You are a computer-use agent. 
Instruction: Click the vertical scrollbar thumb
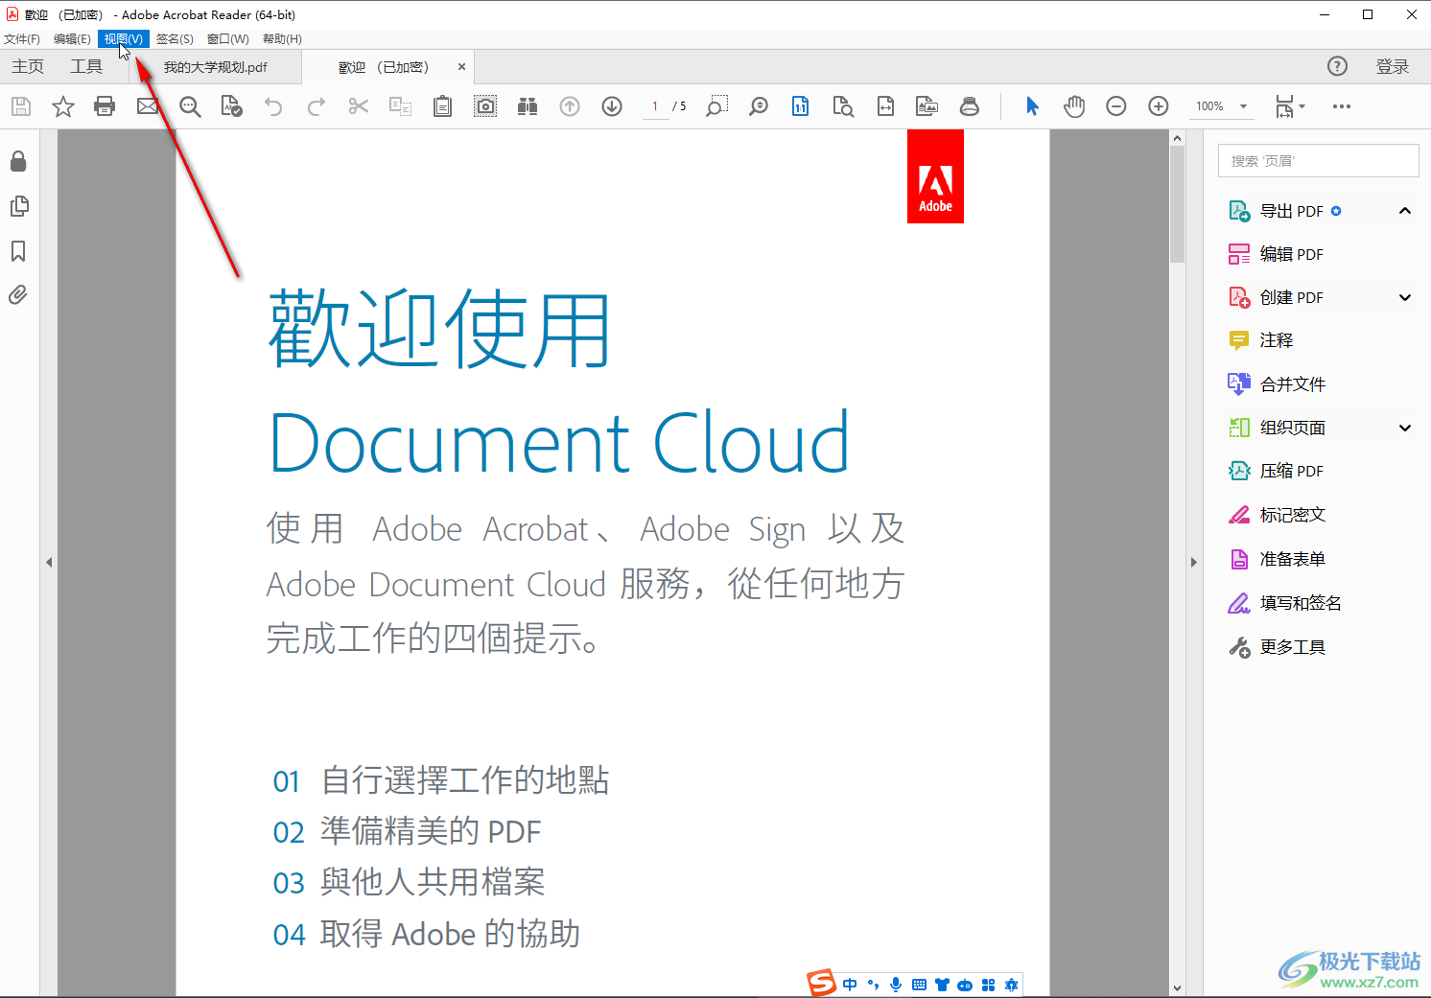[x=1177, y=204]
